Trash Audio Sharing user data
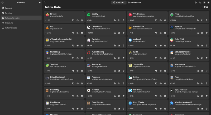The height and width of the screenshot is (115, 211). pyautogui.click(x=123, y=58)
